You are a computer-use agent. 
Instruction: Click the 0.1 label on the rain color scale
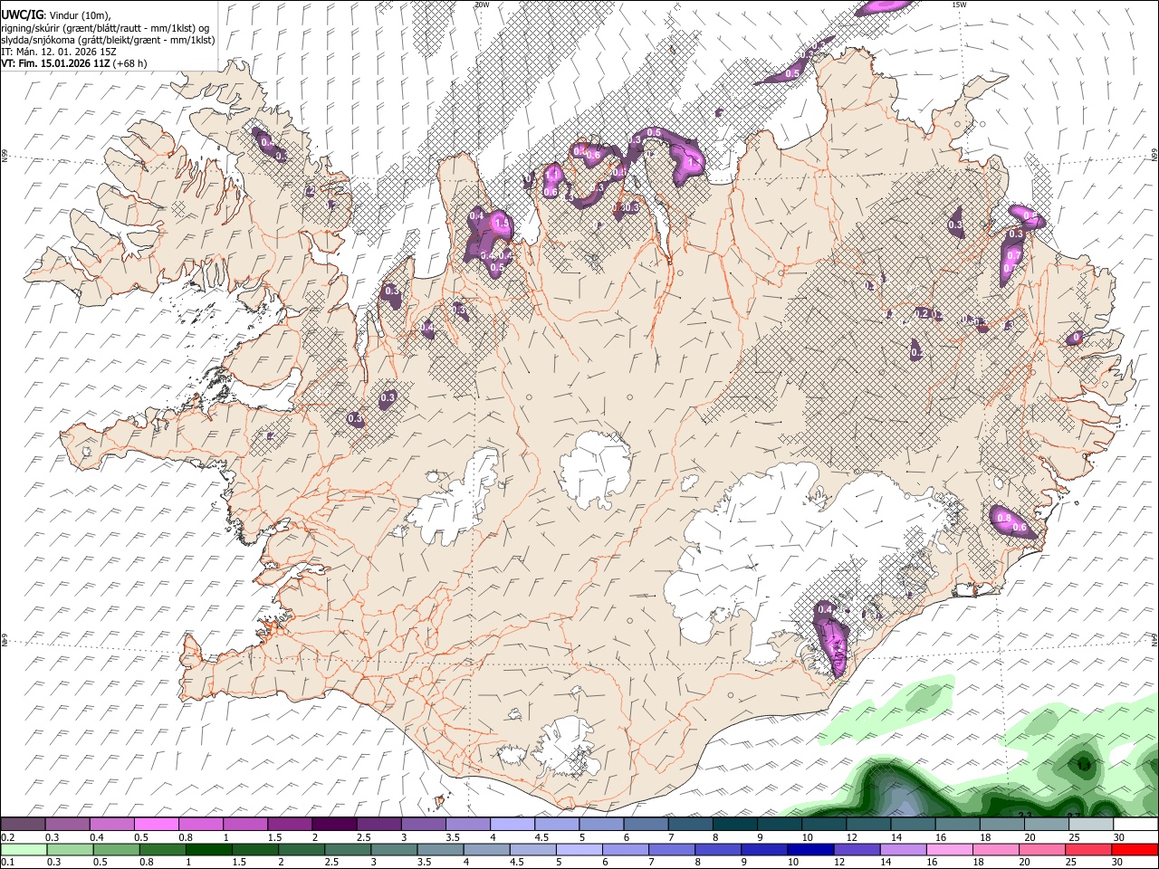point(6,862)
